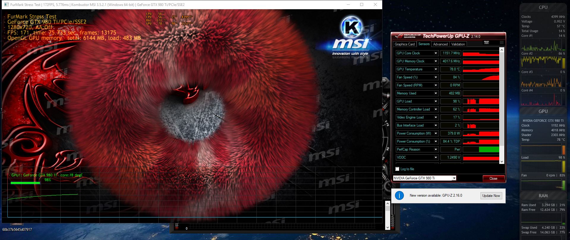Viewport: 570px width, 240px height.
Task: Click the CPU gadget Voltage 0.952 V reading
Action: [x=543, y=21]
